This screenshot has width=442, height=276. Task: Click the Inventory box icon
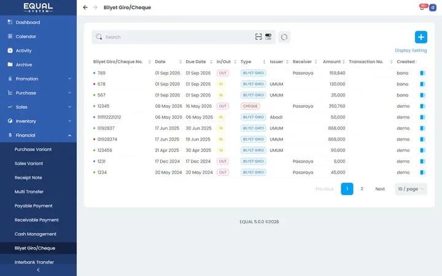(10, 121)
